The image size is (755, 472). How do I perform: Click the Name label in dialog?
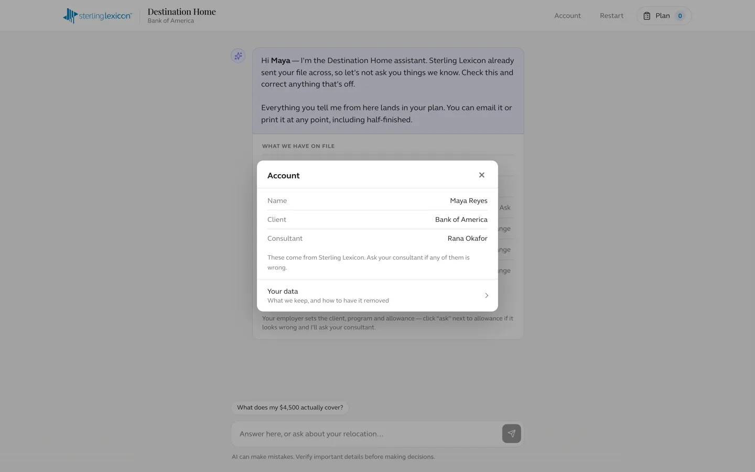277,201
